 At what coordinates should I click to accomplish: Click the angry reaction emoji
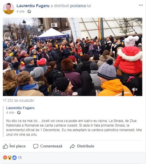point(5,158)
